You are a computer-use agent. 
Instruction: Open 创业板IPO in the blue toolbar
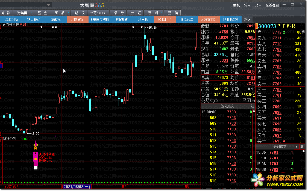[230, 19]
